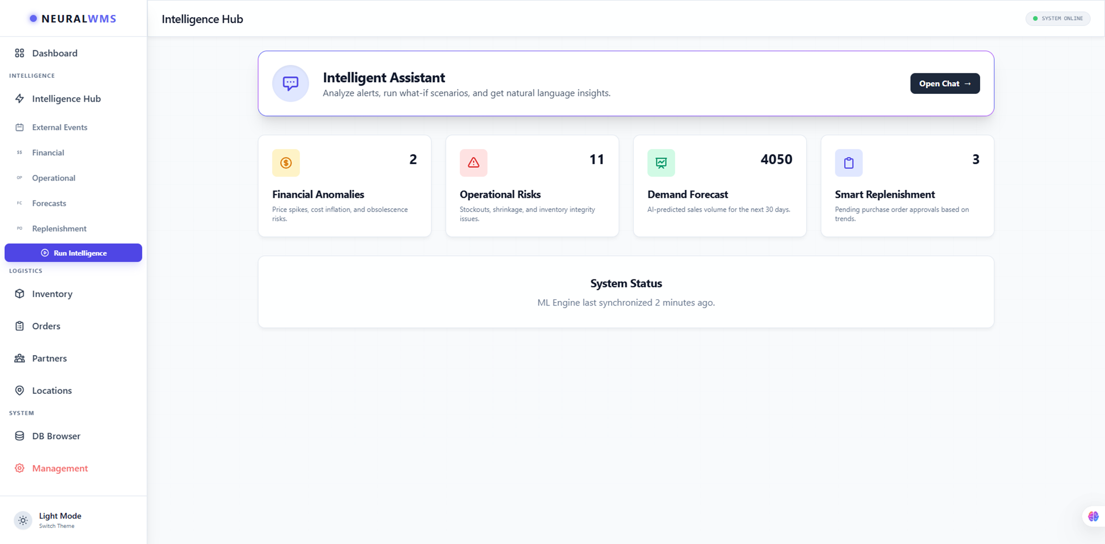The image size is (1105, 544).
Task: Click the DB Browser database icon
Action: (x=19, y=436)
